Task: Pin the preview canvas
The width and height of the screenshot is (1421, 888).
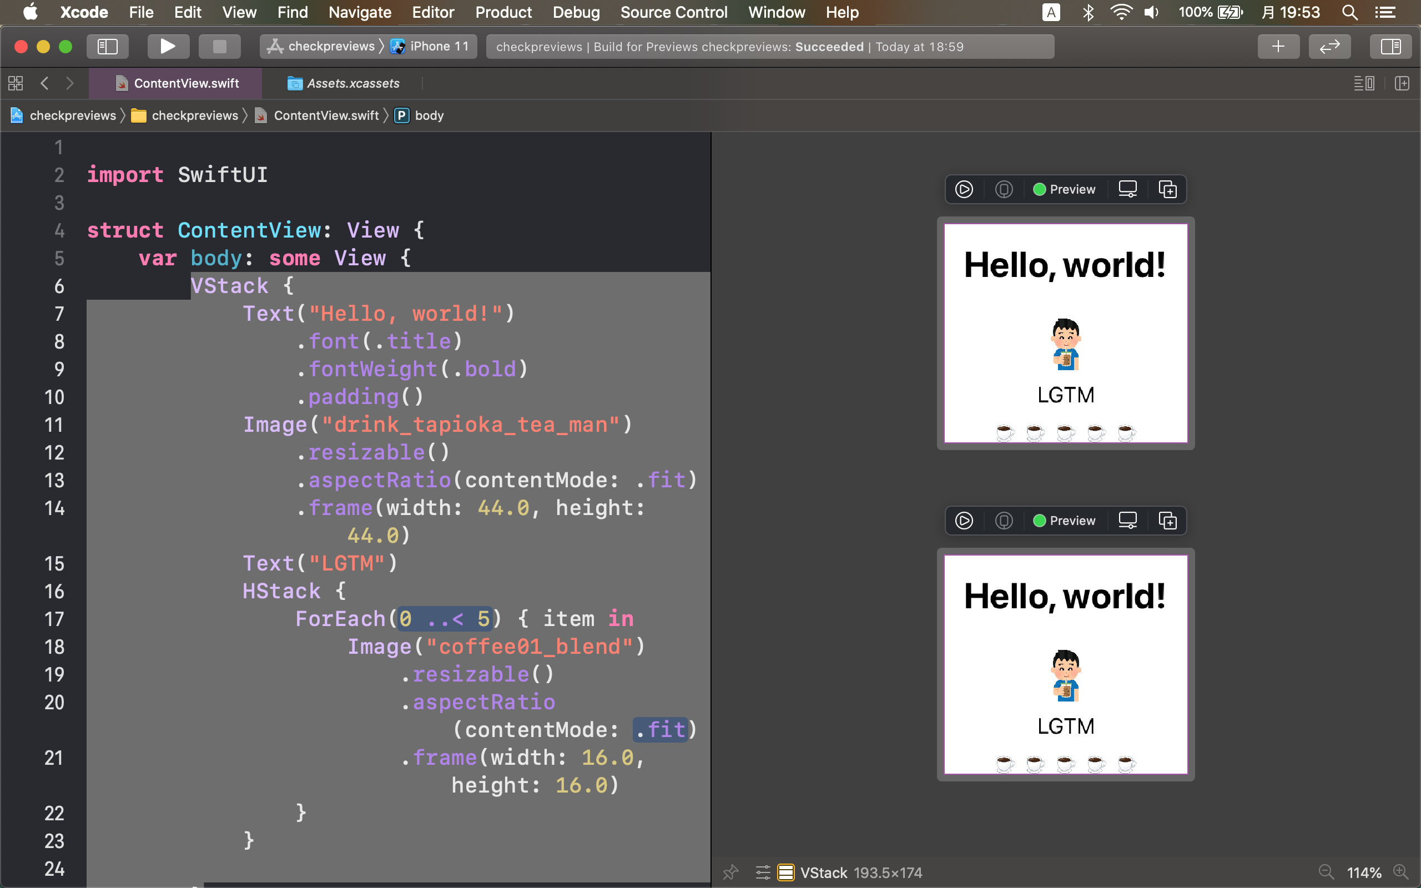Action: tap(730, 872)
